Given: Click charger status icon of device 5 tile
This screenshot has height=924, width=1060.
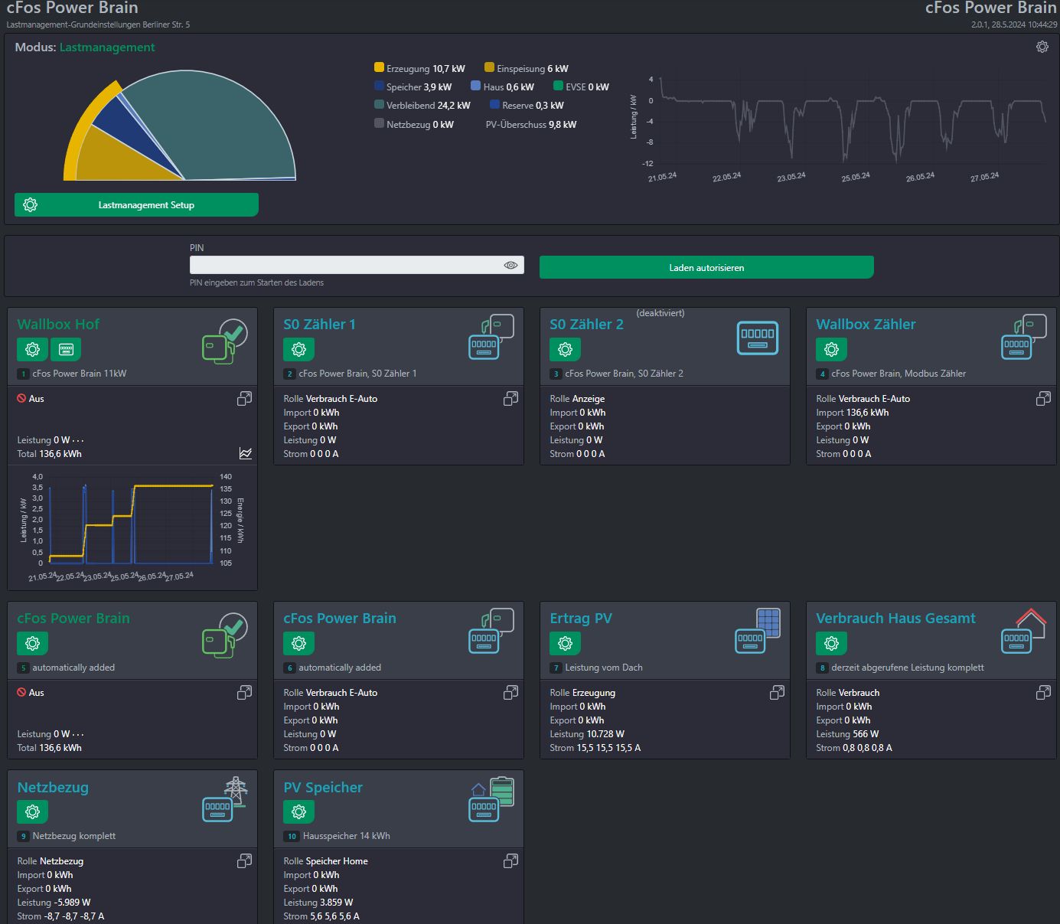Looking at the screenshot, I should pyautogui.click(x=224, y=635).
